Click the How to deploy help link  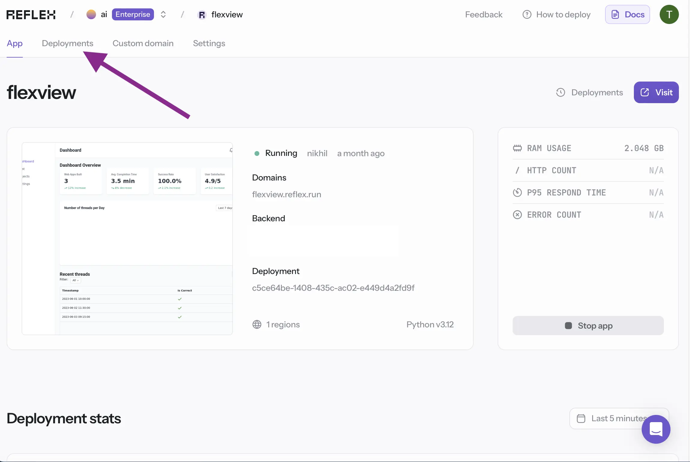[557, 14]
